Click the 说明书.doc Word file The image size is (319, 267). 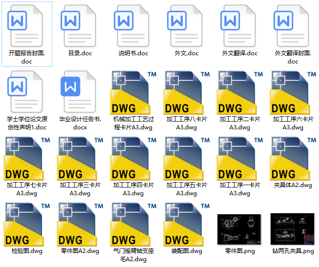click(x=133, y=27)
